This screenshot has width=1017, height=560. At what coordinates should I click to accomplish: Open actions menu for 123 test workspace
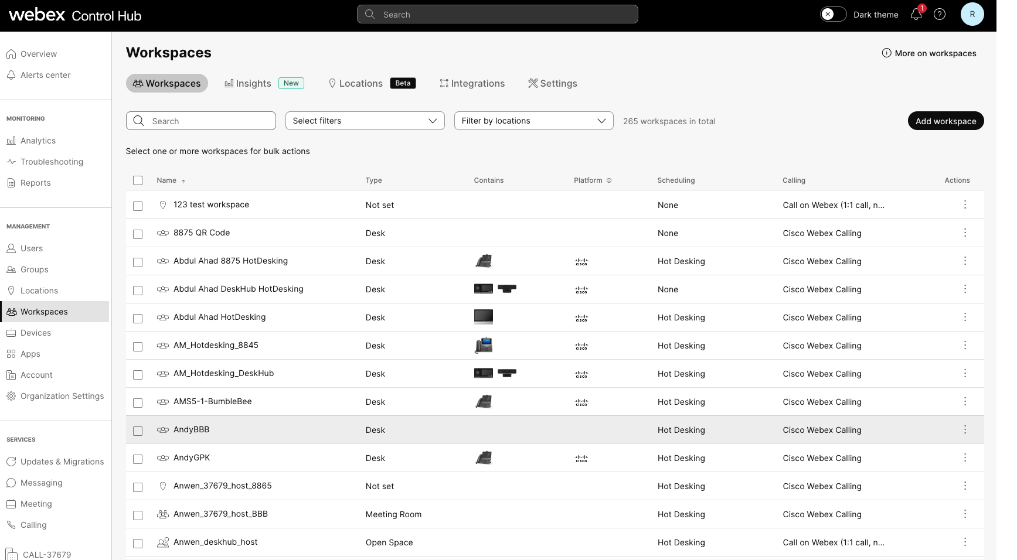pyautogui.click(x=965, y=204)
